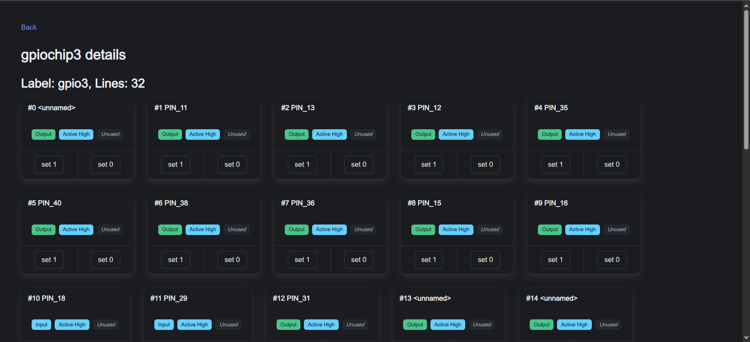750x342 pixels.
Task: Click the '#1 PIN_11' card title
Action: [x=171, y=108]
